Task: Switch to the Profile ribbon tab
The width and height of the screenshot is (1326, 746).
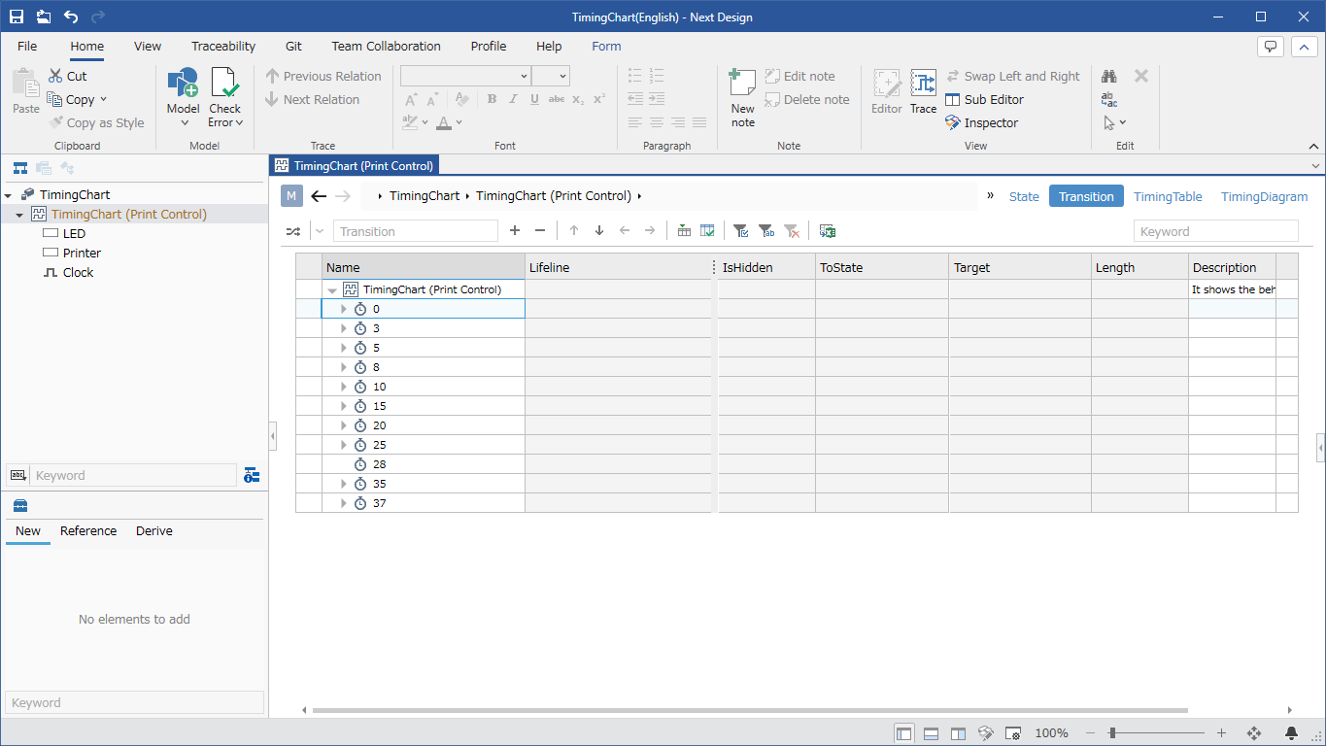Action: [x=489, y=46]
